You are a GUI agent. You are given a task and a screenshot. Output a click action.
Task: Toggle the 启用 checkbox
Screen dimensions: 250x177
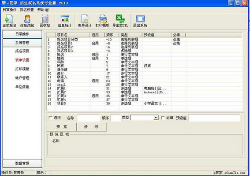tap(50, 118)
